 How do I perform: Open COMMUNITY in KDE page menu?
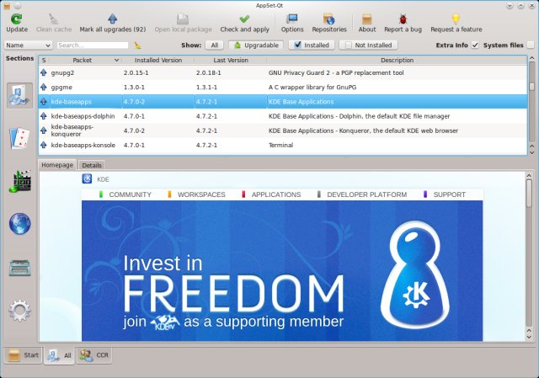[x=130, y=194]
